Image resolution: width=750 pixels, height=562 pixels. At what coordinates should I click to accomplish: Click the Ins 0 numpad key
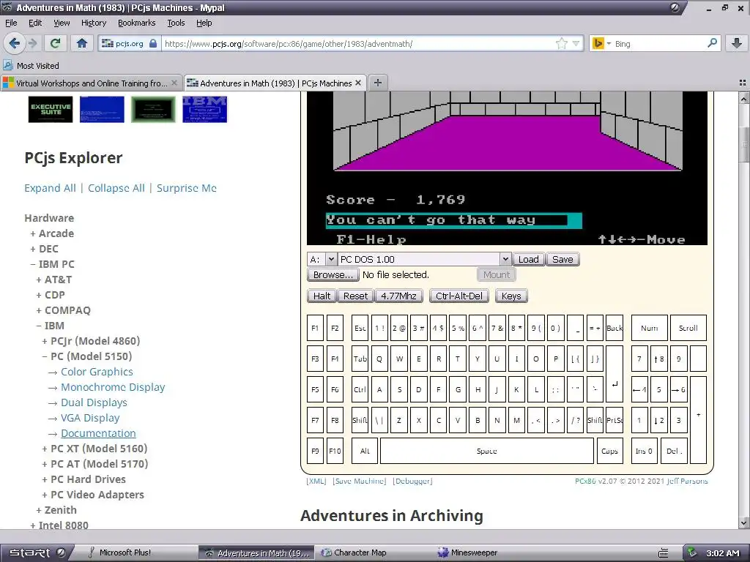644,451
